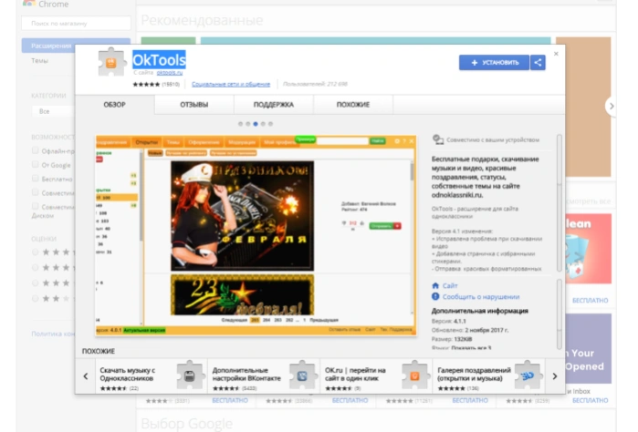Toggle the От Google checkbox
The image size is (638, 432).
coord(36,165)
